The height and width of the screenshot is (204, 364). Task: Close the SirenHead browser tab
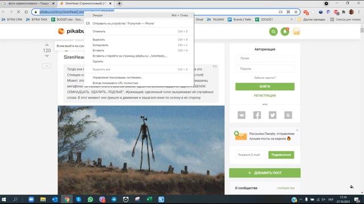tap(110, 3)
